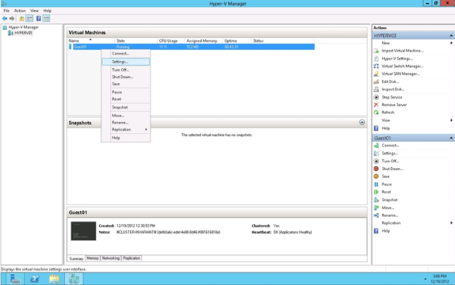Click the green Refresh icon
Viewport: 455px width, 285px height.
[376, 113]
